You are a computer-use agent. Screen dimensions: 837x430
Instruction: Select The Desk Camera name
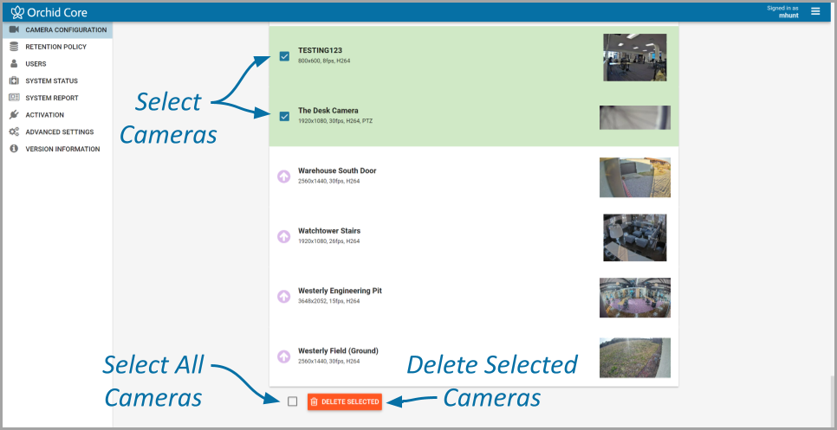point(328,111)
